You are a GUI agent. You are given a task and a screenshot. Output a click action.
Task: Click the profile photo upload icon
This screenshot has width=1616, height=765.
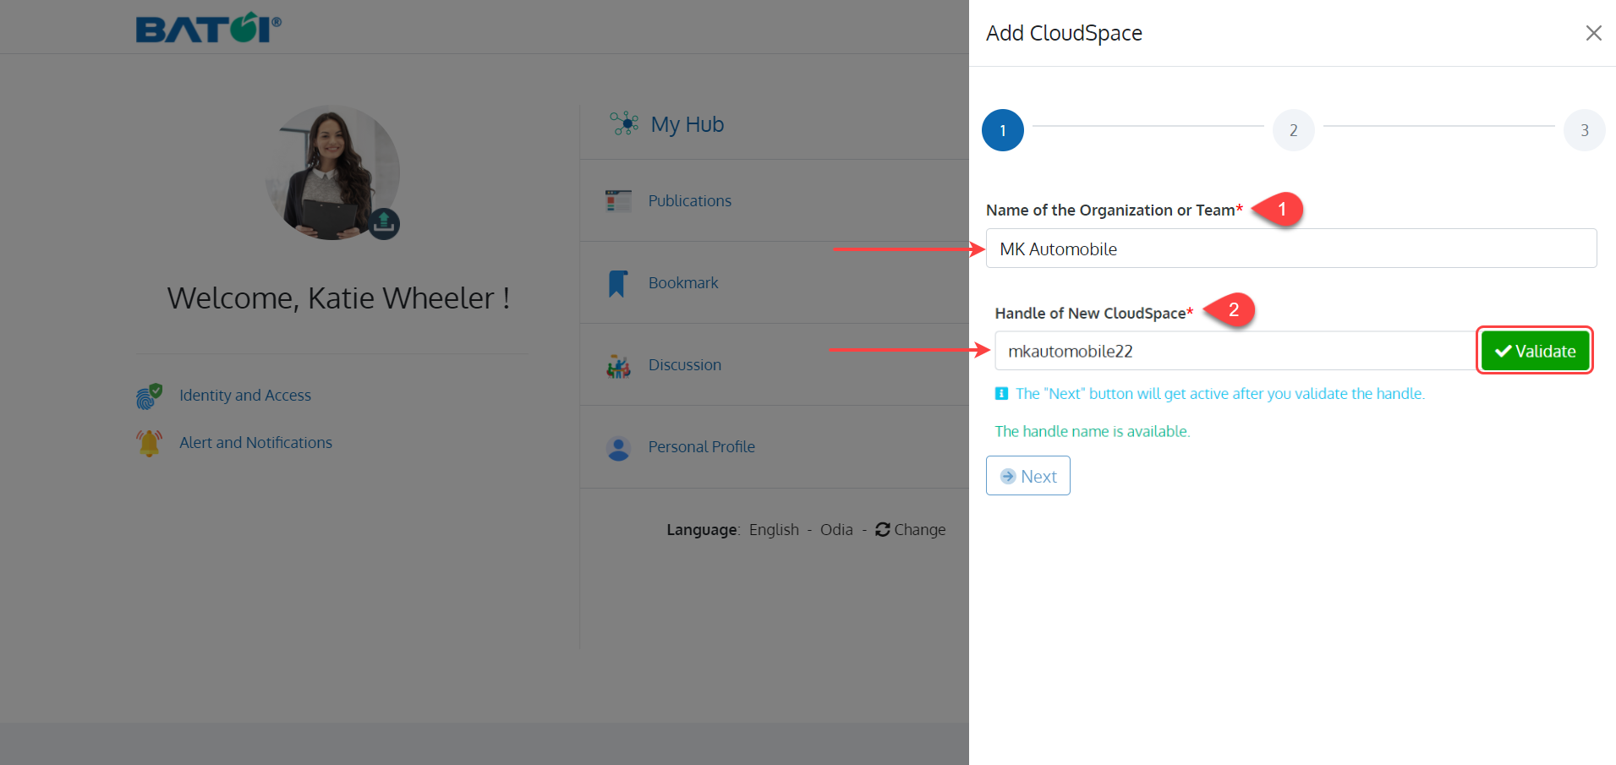coord(384,223)
